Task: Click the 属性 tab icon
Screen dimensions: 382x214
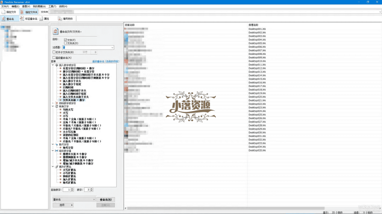Action: (x=41, y=19)
